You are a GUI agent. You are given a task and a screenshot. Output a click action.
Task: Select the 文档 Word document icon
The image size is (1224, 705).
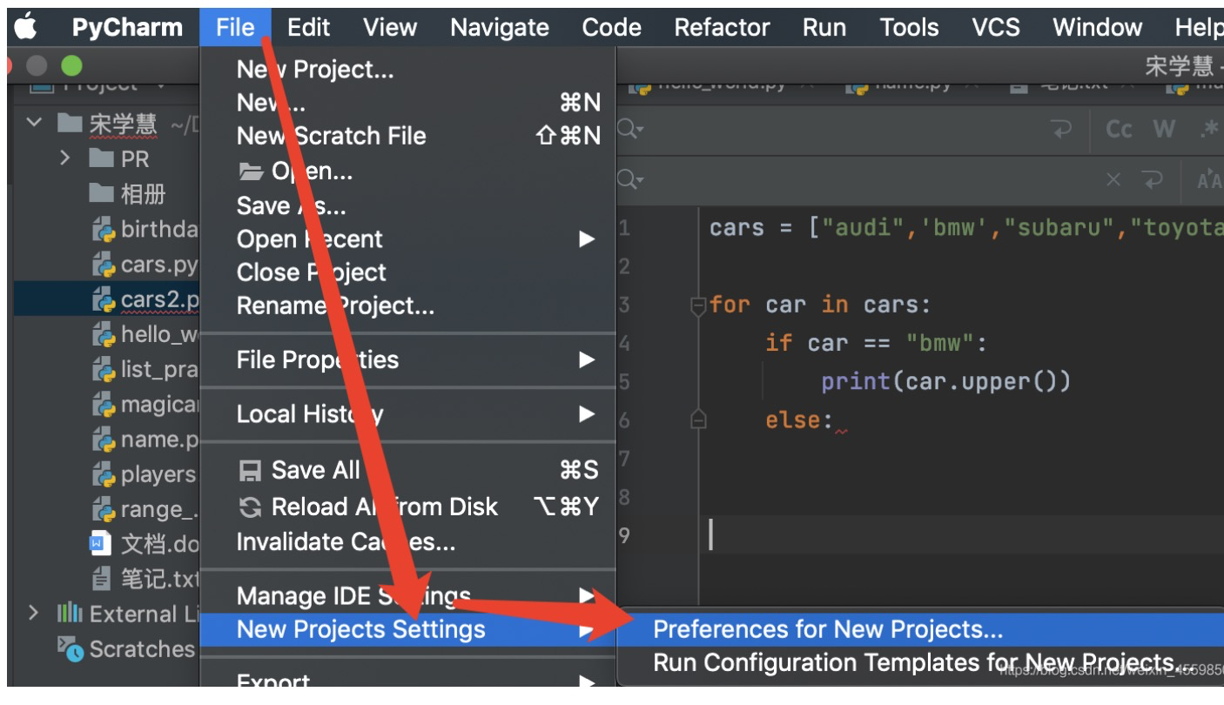[102, 544]
